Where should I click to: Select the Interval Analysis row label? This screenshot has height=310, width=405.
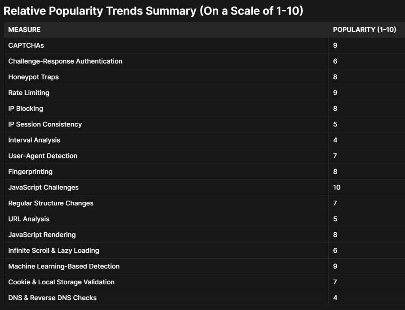point(34,140)
